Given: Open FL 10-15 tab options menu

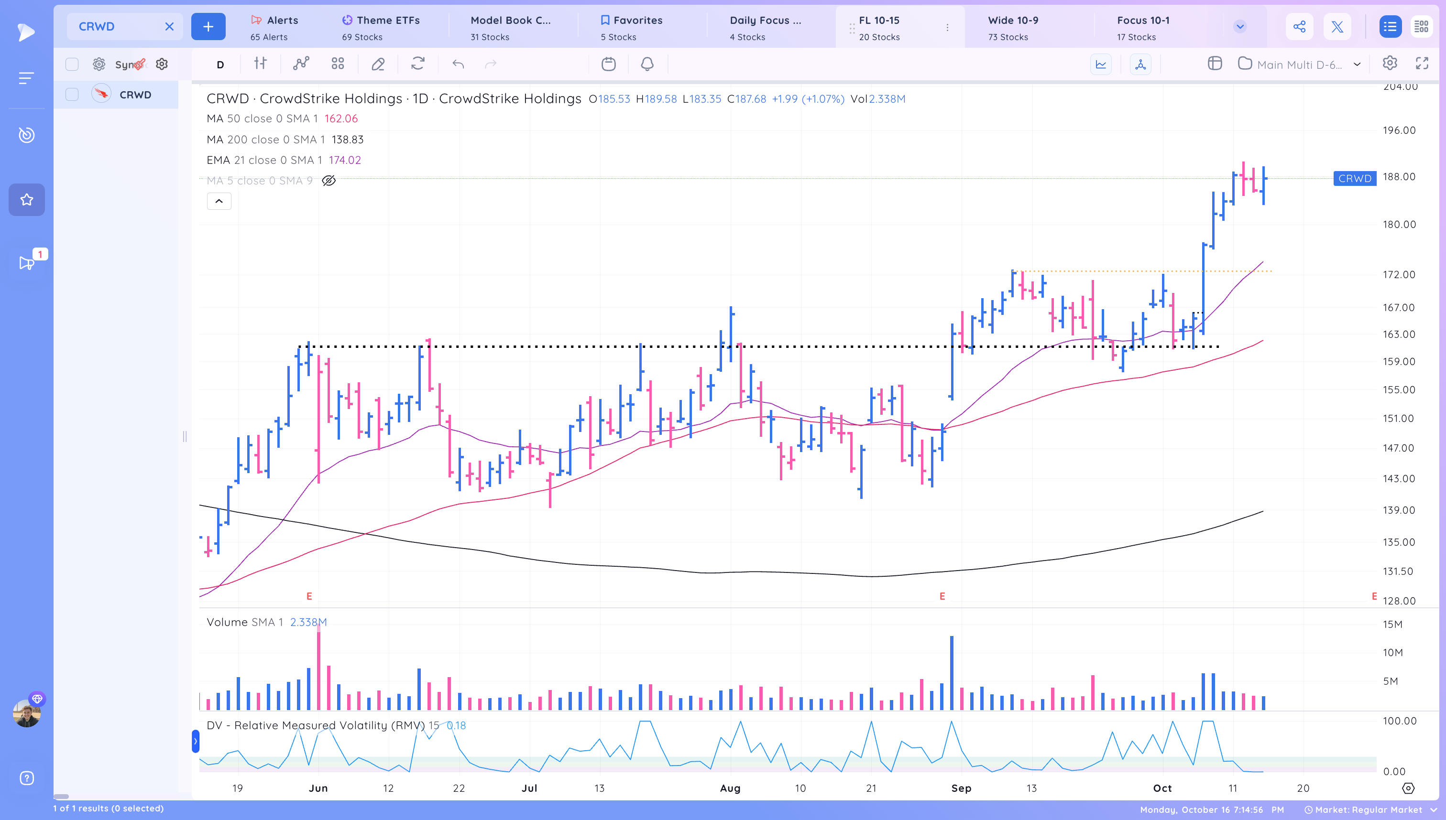Looking at the screenshot, I should (x=947, y=28).
